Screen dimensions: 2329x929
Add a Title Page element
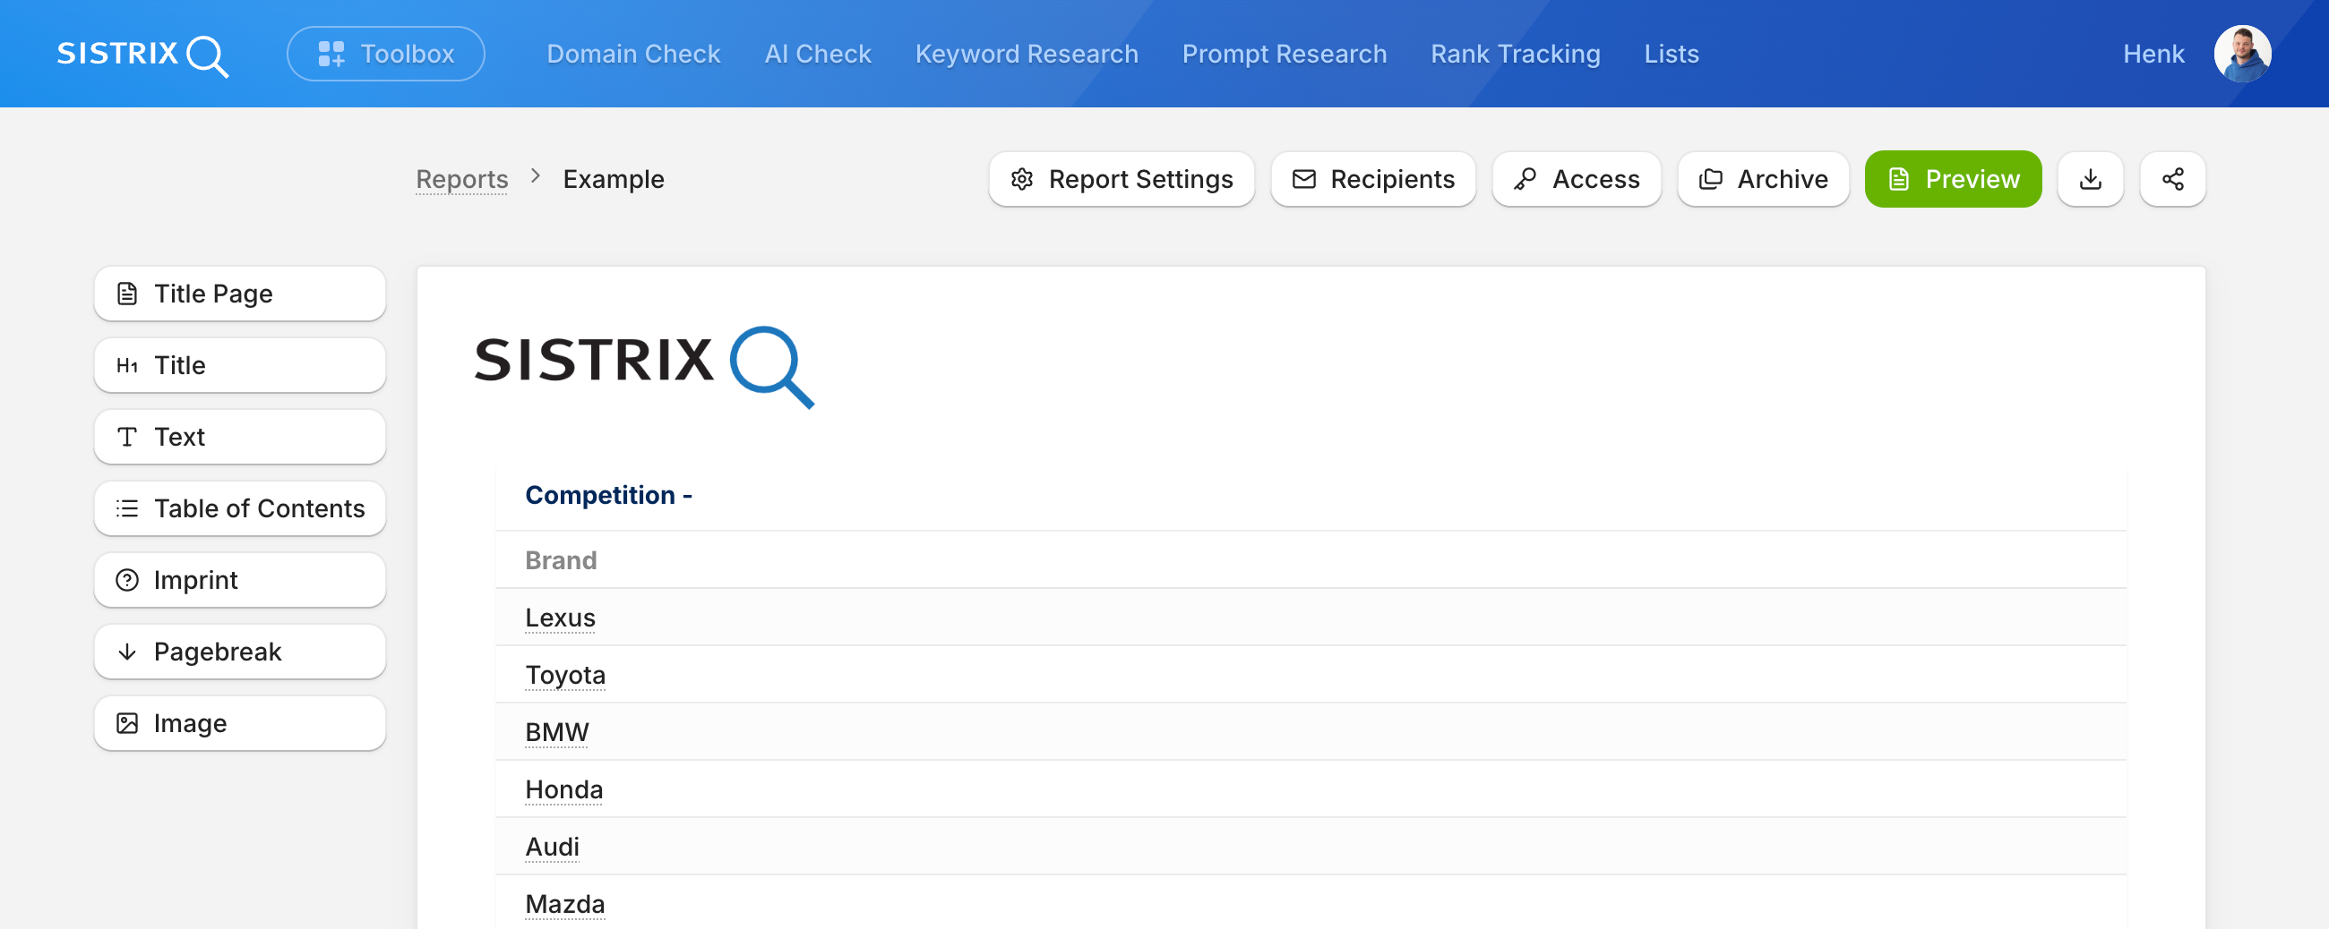(239, 294)
